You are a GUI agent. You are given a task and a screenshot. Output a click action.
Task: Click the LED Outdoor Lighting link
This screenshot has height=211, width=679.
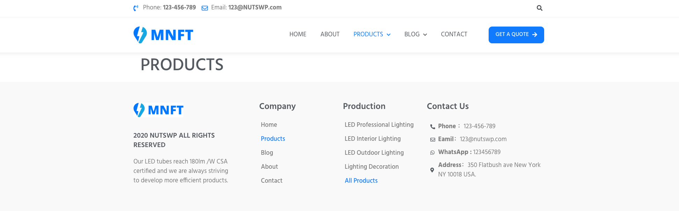tap(374, 153)
